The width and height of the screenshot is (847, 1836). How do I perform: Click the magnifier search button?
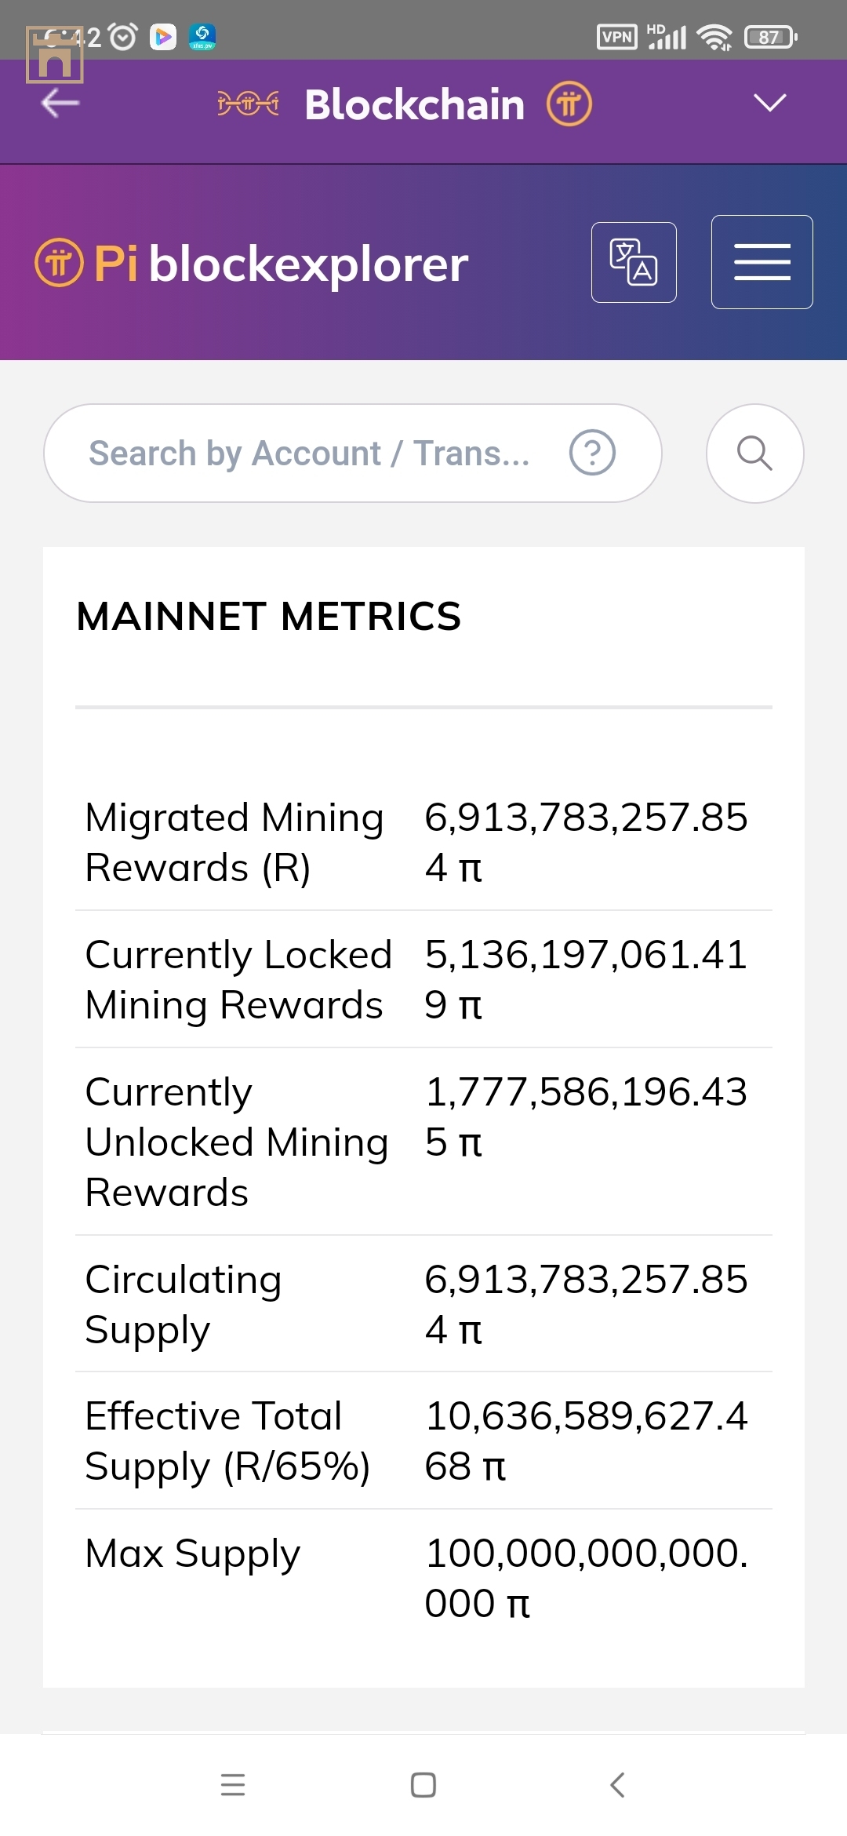coord(755,454)
